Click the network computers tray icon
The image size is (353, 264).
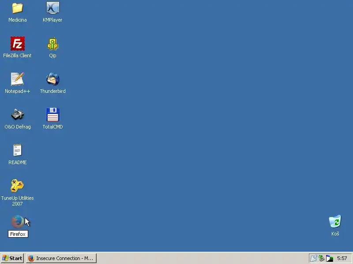pos(314,258)
